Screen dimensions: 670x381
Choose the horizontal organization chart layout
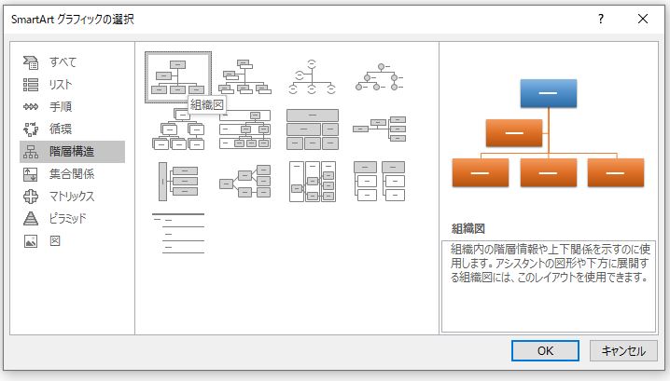tap(380, 129)
